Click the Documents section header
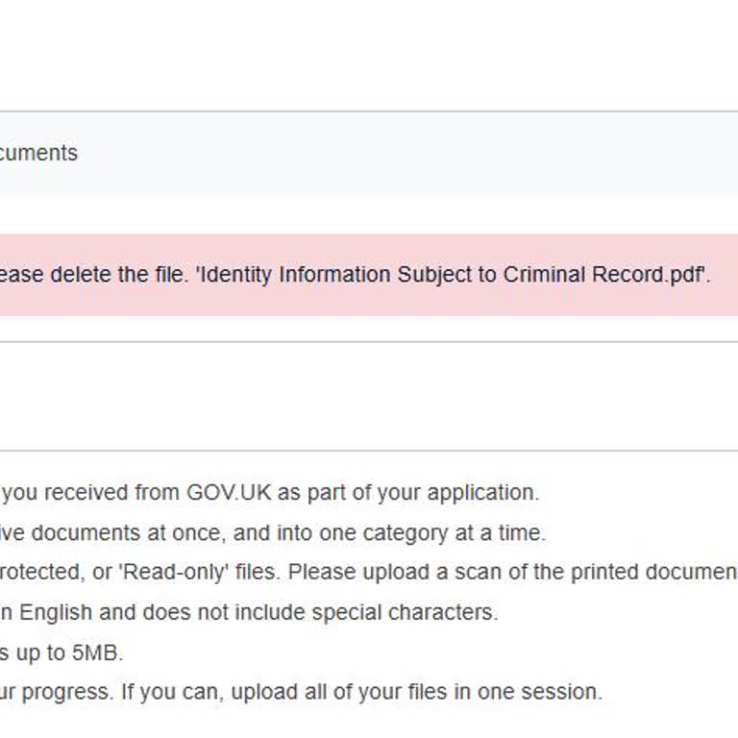 38,153
